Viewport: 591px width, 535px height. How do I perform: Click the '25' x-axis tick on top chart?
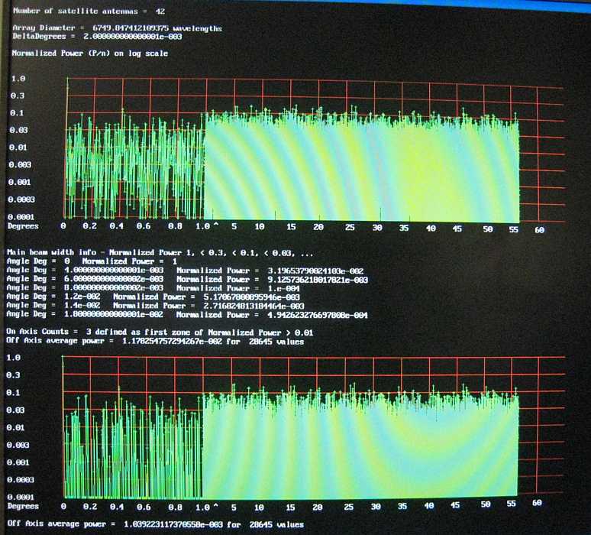tap(350, 227)
